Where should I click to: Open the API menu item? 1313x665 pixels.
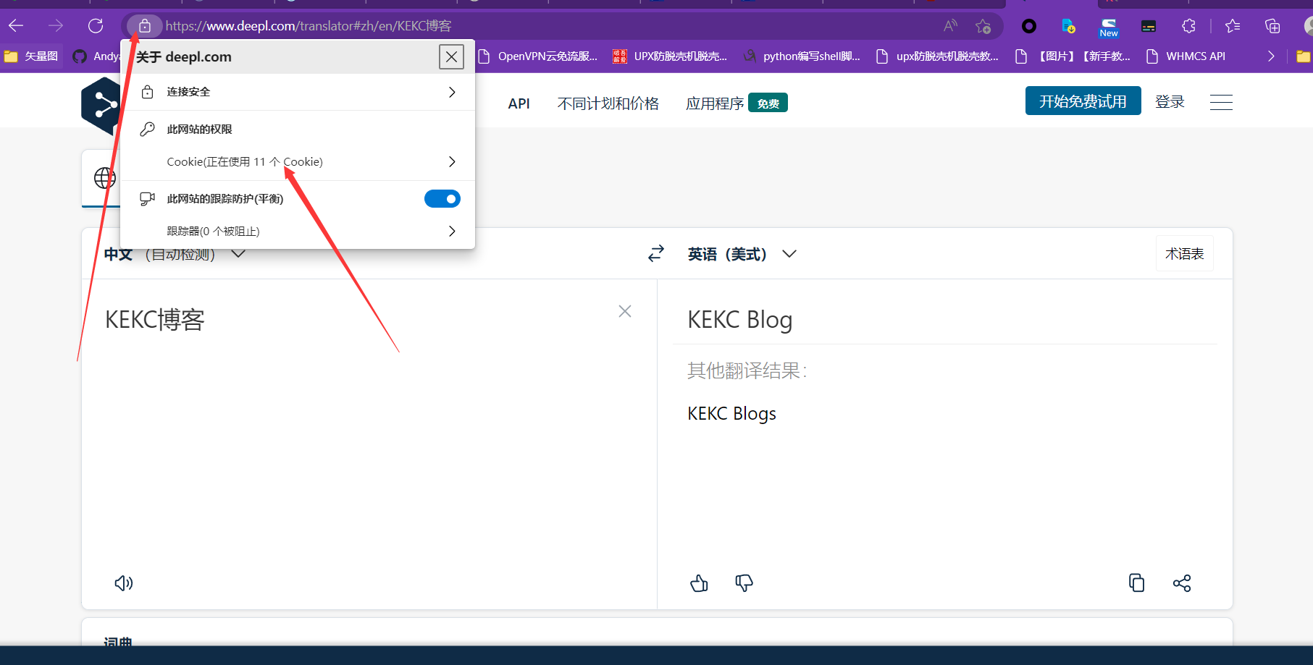coord(519,103)
